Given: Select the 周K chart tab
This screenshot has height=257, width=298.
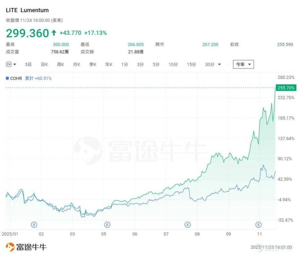Looking at the screenshot, I should [x=60, y=64].
